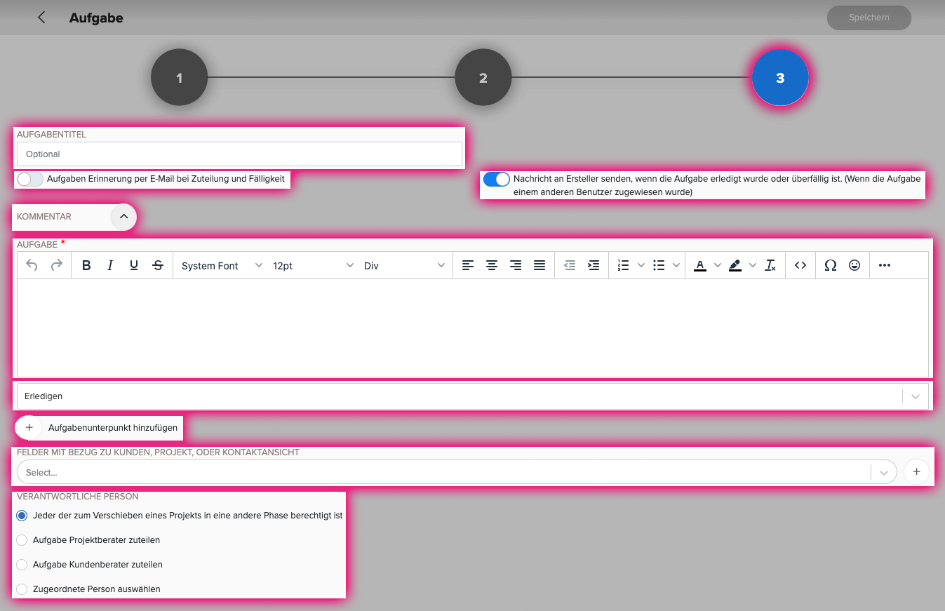Click the clear formatting icon
Viewport: 945px width, 611px height.
point(770,265)
